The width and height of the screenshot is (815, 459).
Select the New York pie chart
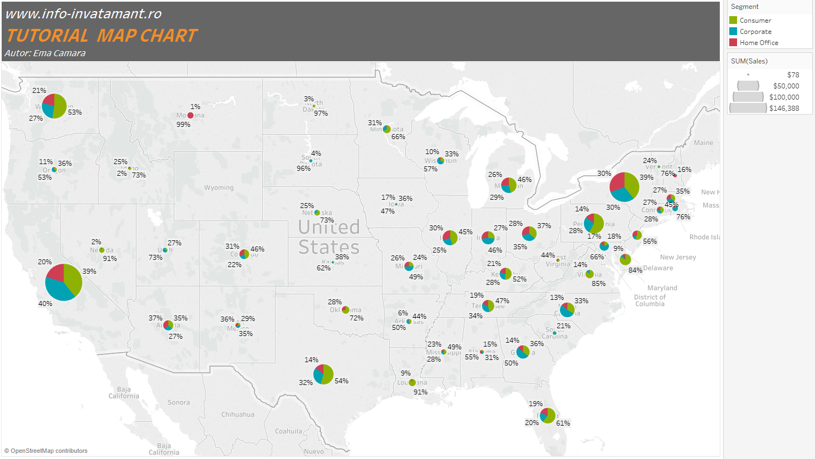point(625,187)
